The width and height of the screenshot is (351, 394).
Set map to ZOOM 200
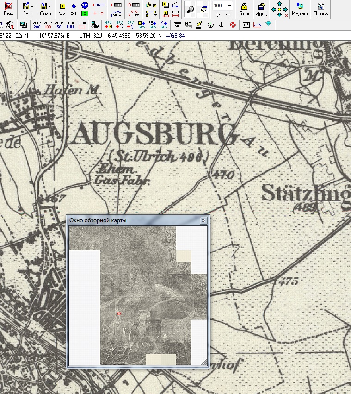[37, 24]
